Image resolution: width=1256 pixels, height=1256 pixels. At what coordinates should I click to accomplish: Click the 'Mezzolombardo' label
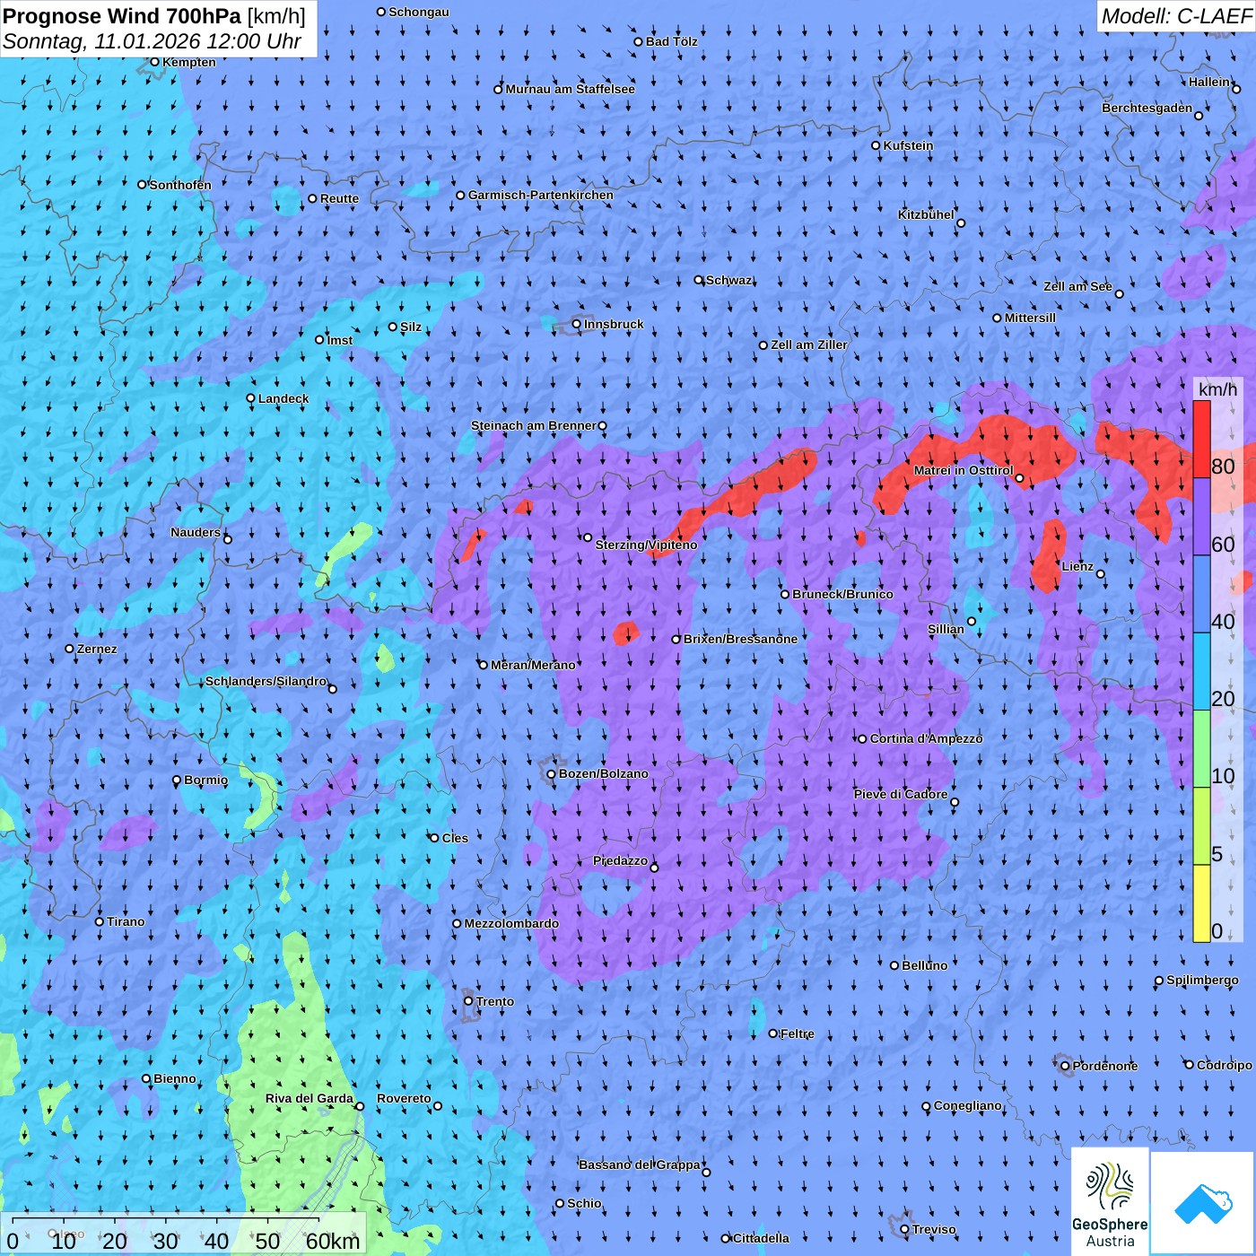[x=512, y=923]
